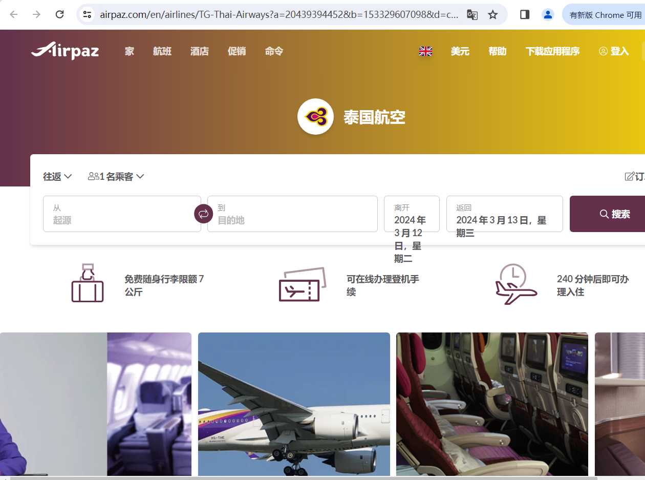Open the UK flag language selector
Viewport: 645px width, 480px height.
(x=425, y=51)
